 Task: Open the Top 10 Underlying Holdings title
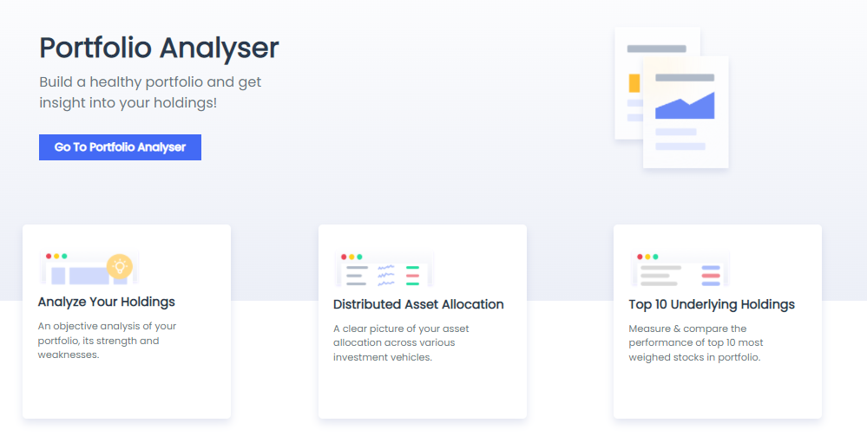(712, 304)
